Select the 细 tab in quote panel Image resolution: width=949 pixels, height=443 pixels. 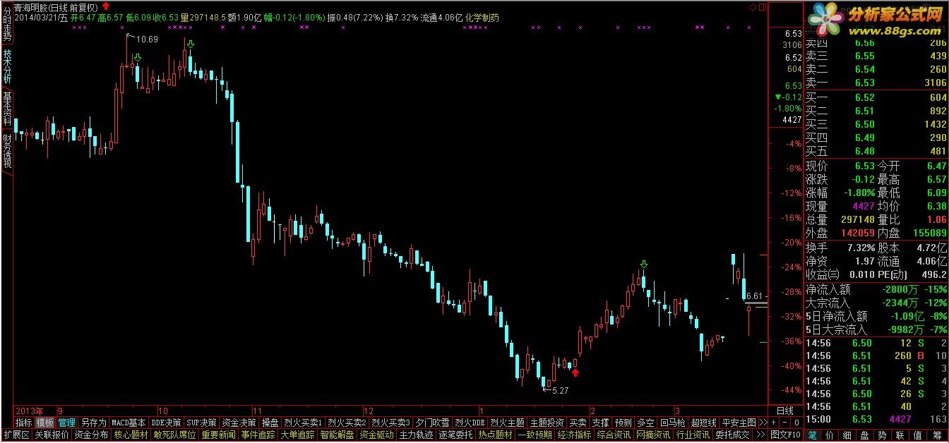pyautogui.click(x=847, y=435)
